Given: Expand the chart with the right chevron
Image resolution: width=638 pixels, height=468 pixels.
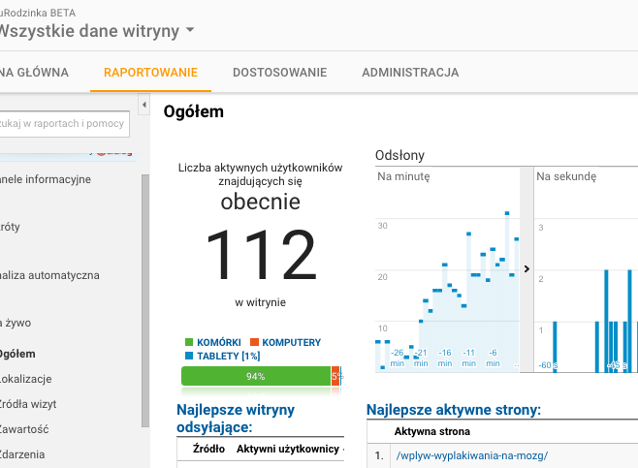Looking at the screenshot, I should tap(526, 269).
